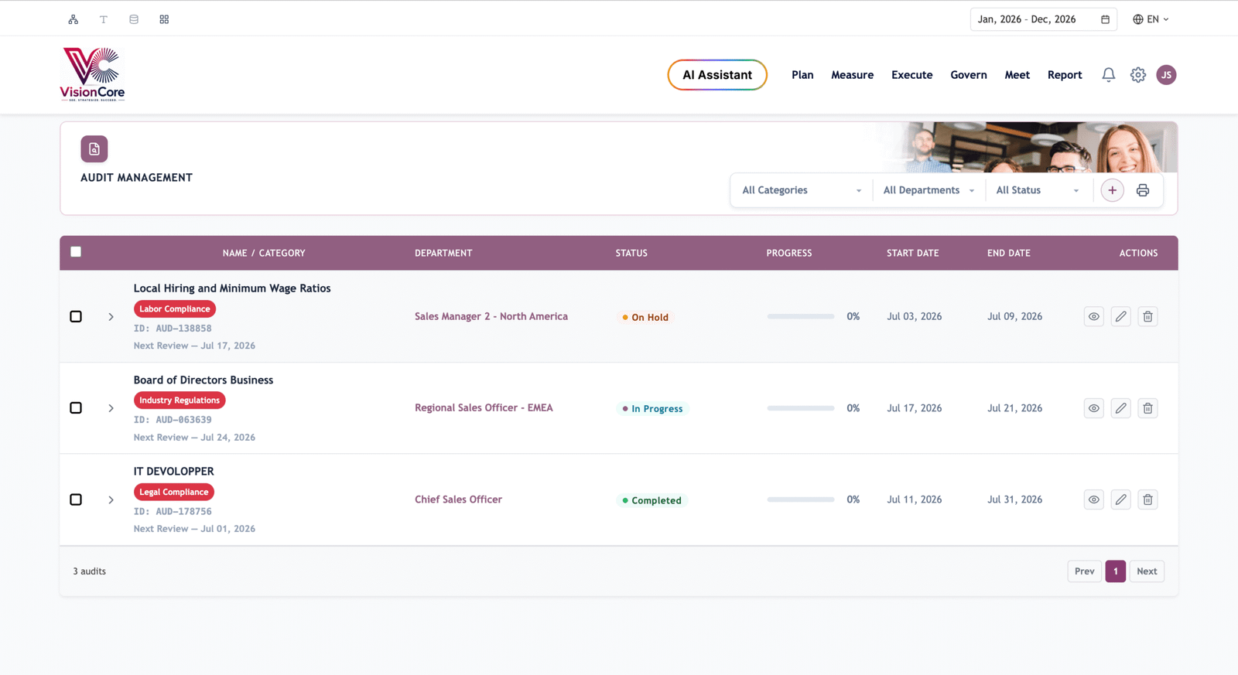View the Local Hiring audit via eye icon
This screenshot has height=675, width=1238.
click(x=1094, y=316)
